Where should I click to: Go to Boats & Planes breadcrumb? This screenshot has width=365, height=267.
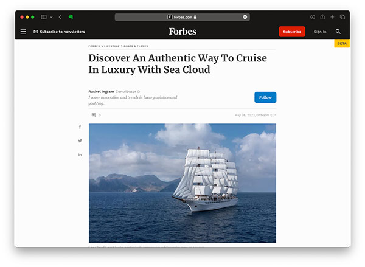coord(136,46)
